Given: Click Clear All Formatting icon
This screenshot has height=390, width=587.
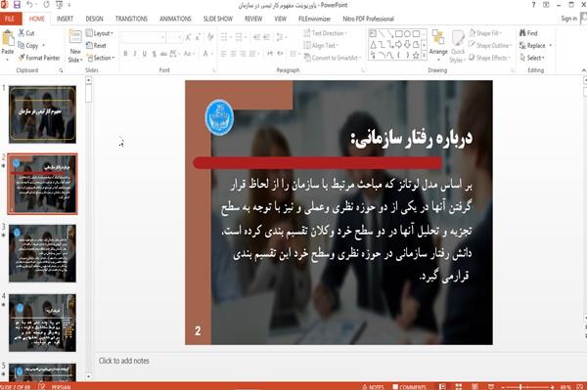Looking at the screenshot, I should coord(210,36).
